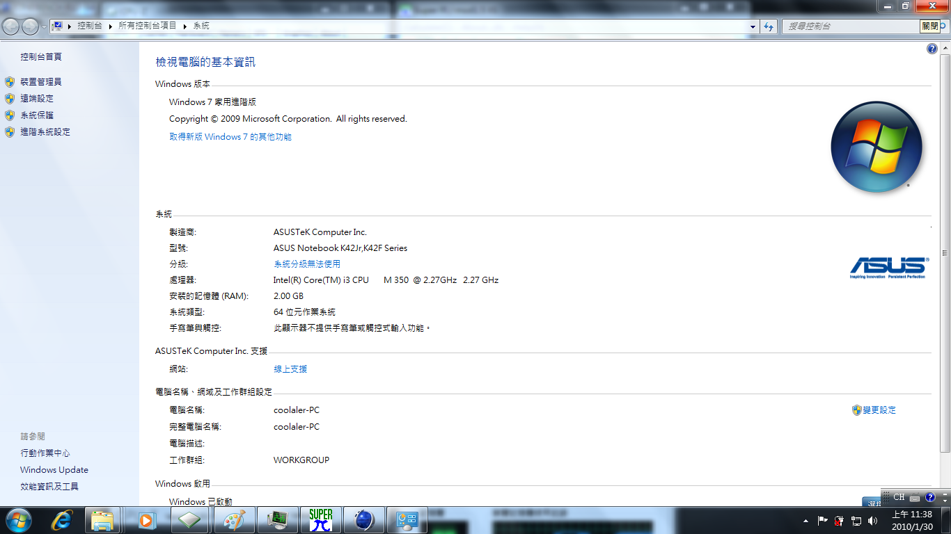Click 系統 in the breadcrumb
This screenshot has width=951, height=534.
point(201,26)
